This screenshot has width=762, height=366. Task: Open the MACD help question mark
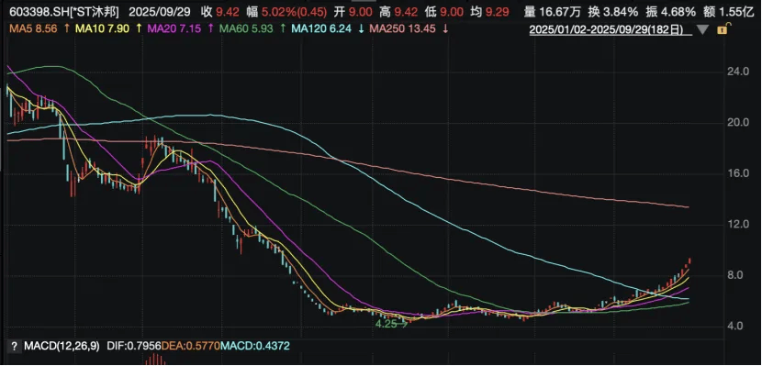15,347
